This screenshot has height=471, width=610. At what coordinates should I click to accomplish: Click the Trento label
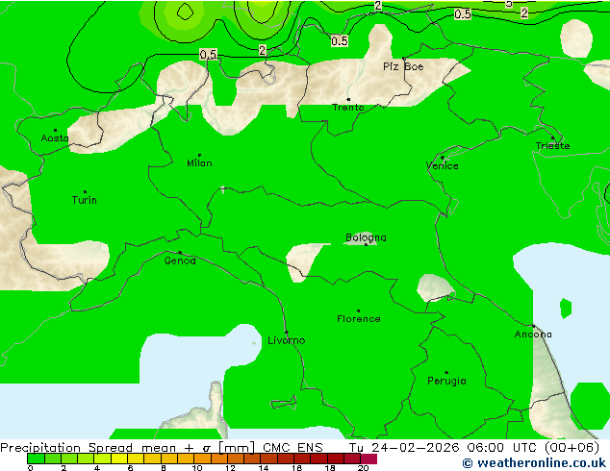coord(348,108)
